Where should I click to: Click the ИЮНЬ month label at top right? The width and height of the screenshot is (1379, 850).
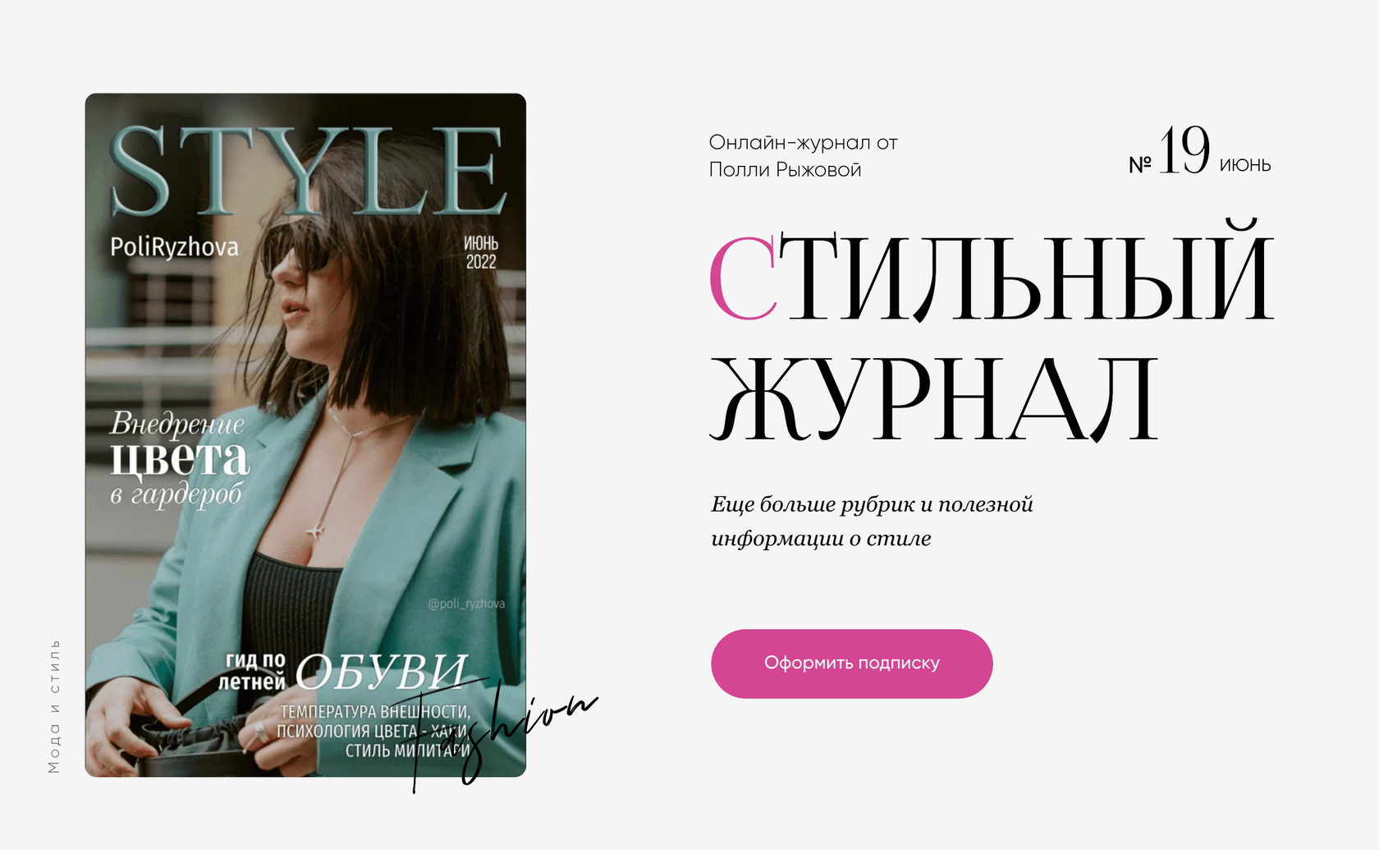pos(1244,165)
